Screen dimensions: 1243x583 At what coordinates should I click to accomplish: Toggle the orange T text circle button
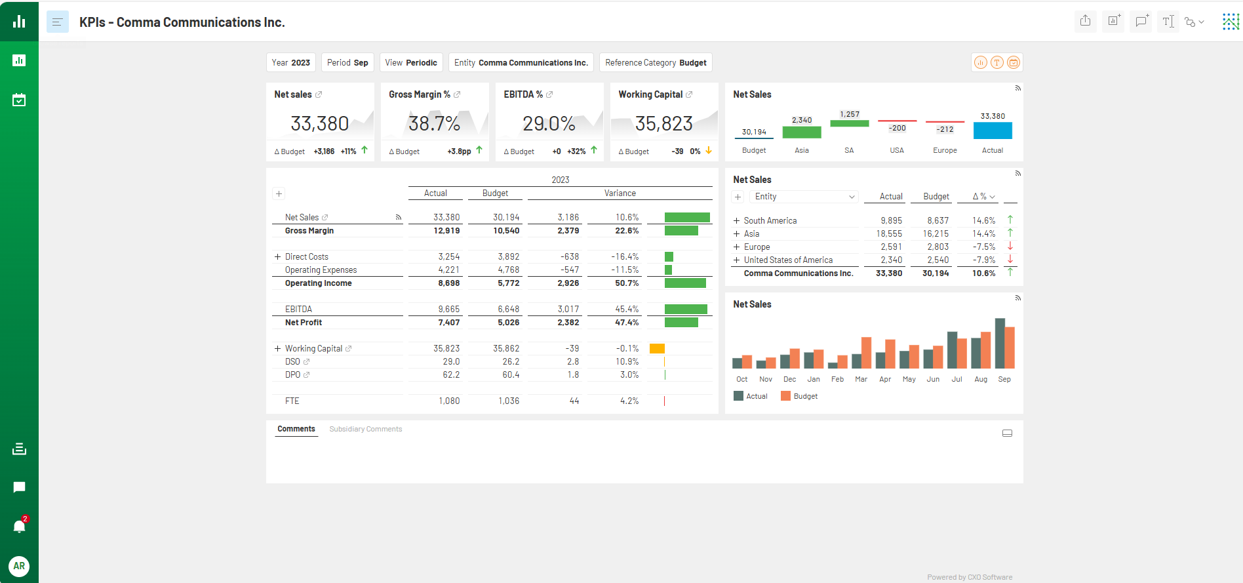(x=996, y=62)
